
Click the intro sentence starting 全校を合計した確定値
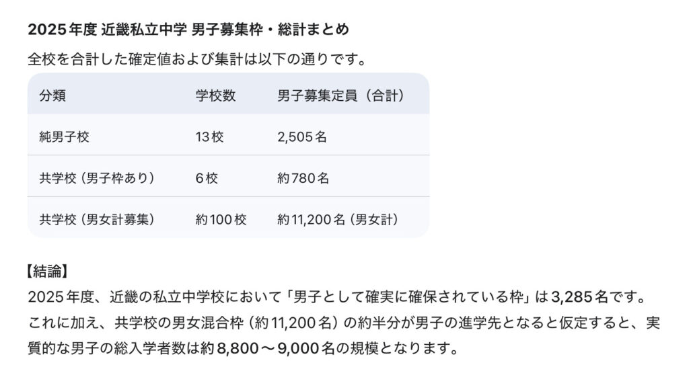click(196, 59)
